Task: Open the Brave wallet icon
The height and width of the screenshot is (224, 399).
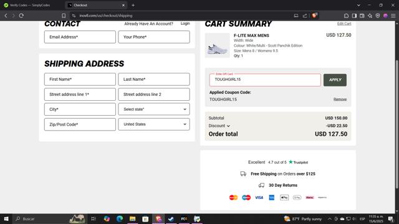Action: (x=362, y=16)
